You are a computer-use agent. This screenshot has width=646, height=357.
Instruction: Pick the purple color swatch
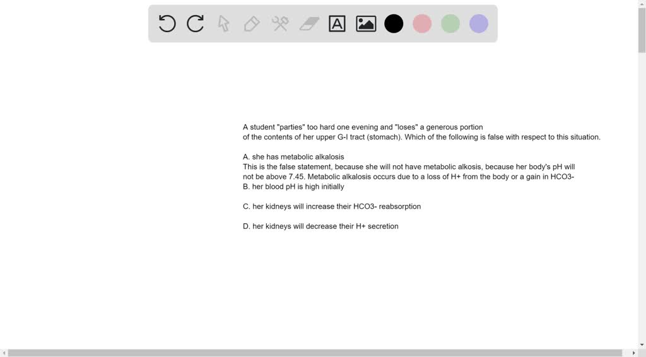tap(479, 23)
